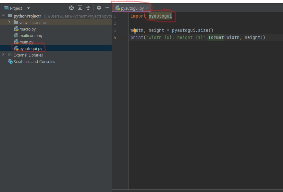Click the locate current file crosshair icon
Viewport: 283px width, 192px height.
point(71,8)
